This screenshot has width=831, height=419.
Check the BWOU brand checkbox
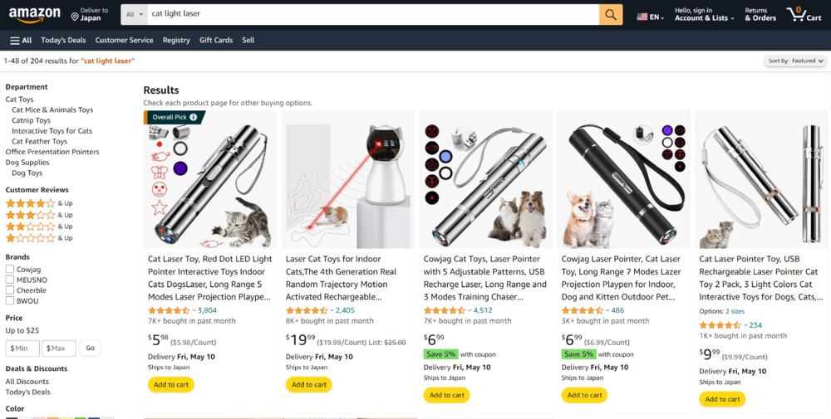pos(10,301)
